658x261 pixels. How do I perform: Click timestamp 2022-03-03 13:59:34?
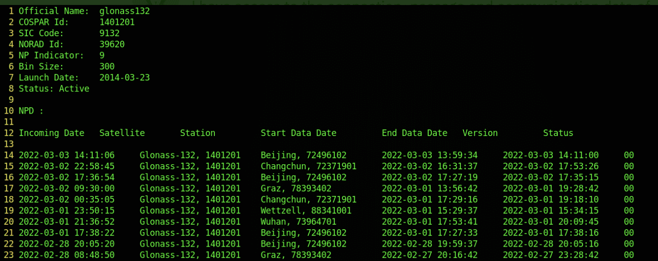tap(430, 155)
